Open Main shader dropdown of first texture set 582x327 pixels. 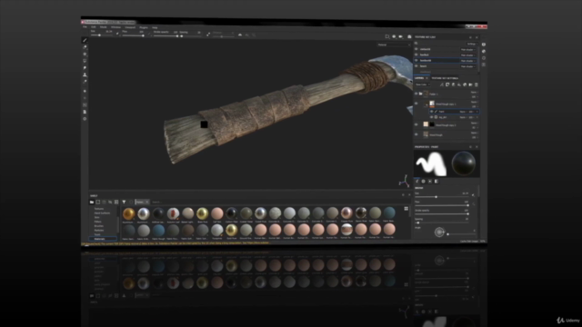point(468,49)
